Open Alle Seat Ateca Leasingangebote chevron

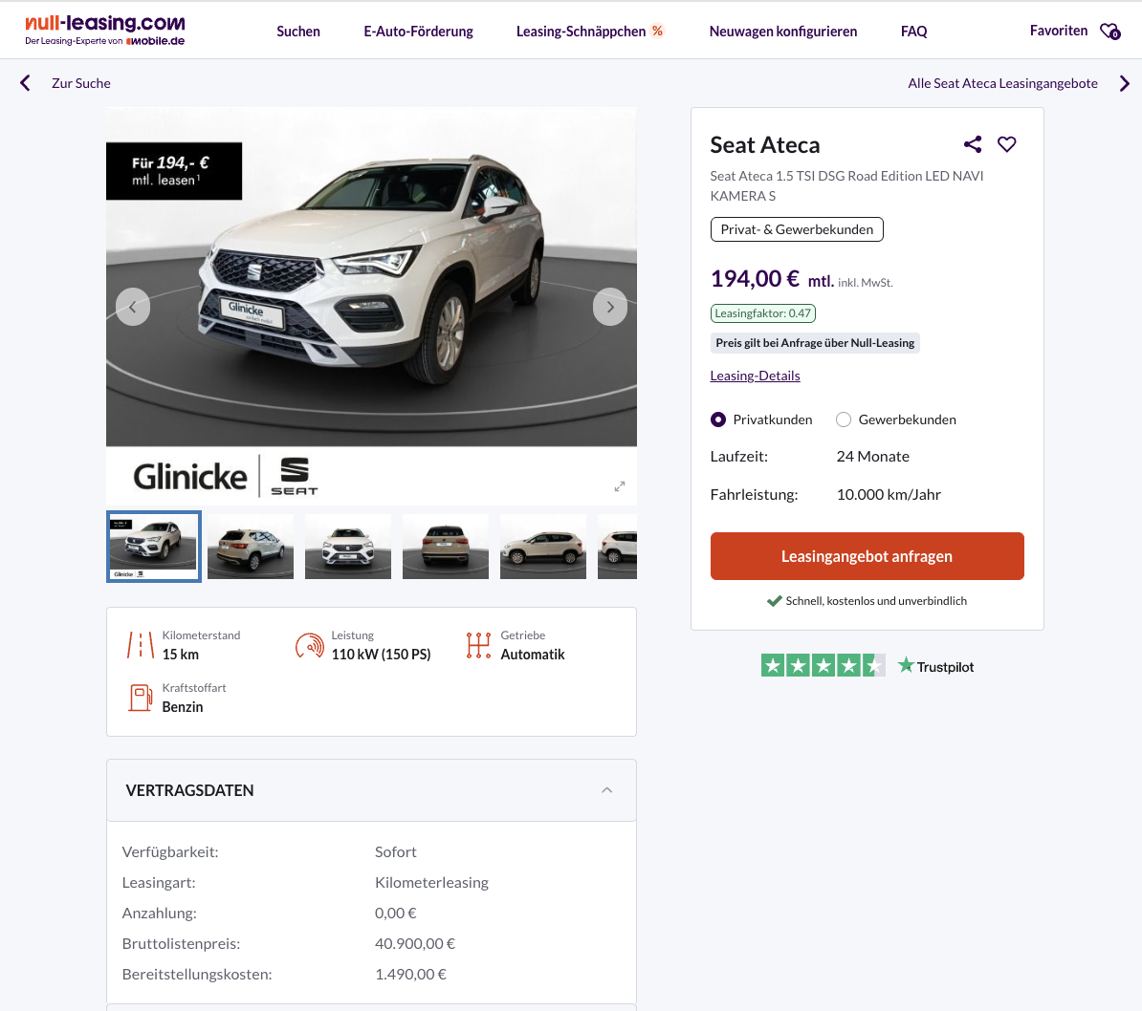click(x=1125, y=83)
